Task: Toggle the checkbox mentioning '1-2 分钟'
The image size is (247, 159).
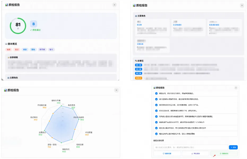Action: [156, 122]
